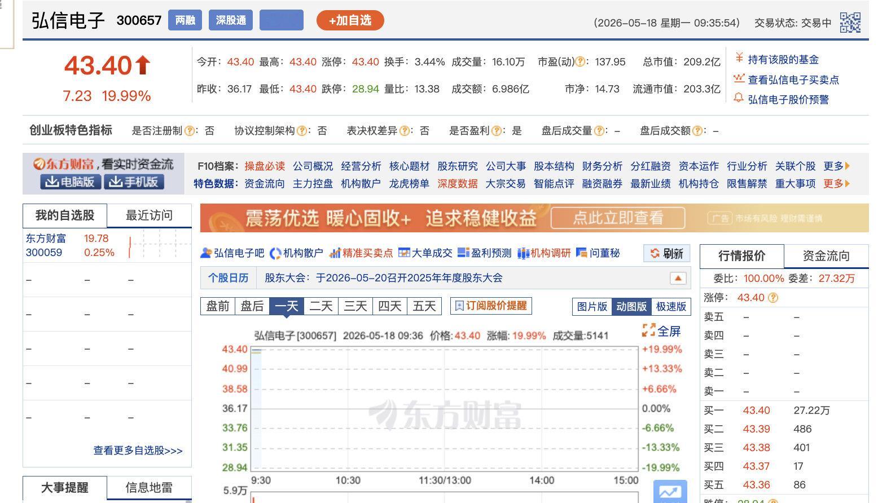Switch chart to 动图版 mode
878x503 pixels.
pos(631,306)
